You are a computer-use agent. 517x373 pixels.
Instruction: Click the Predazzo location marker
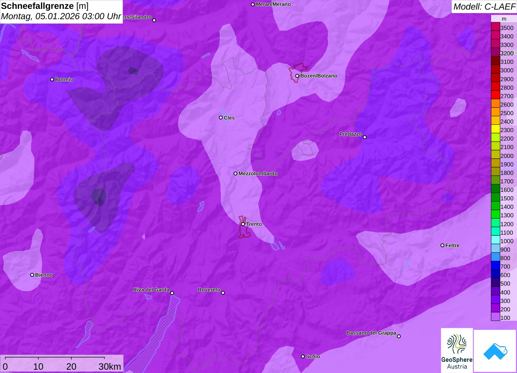(364, 137)
